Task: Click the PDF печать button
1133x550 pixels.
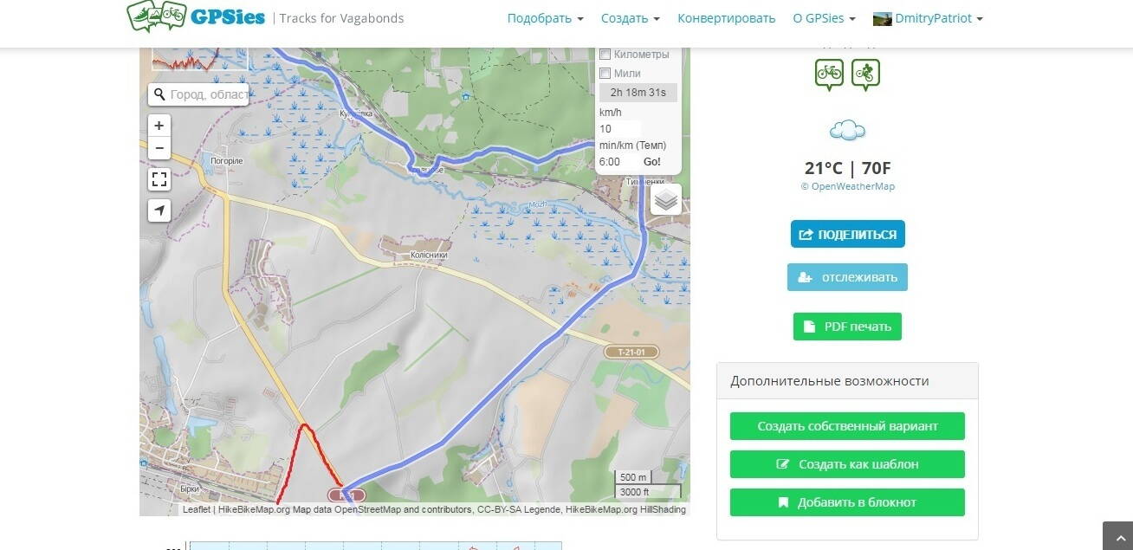Action: (x=847, y=327)
